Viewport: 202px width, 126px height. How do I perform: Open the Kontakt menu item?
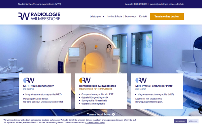[x=143, y=16]
